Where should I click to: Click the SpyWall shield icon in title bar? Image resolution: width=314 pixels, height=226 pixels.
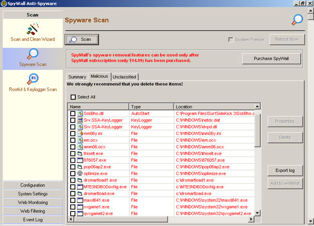pyautogui.click(x=4, y=4)
